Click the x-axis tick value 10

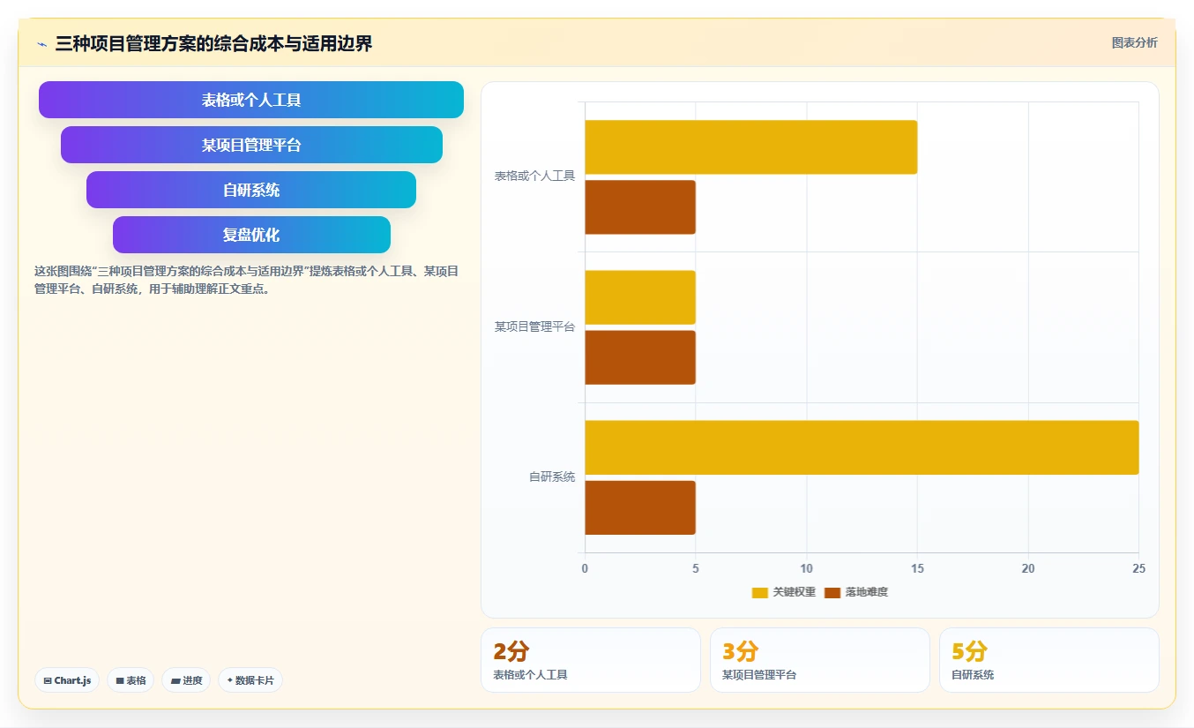point(806,569)
